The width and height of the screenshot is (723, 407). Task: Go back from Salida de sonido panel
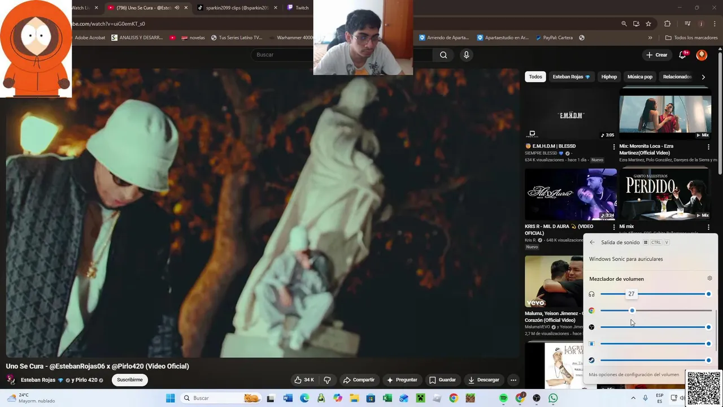tap(592, 243)
